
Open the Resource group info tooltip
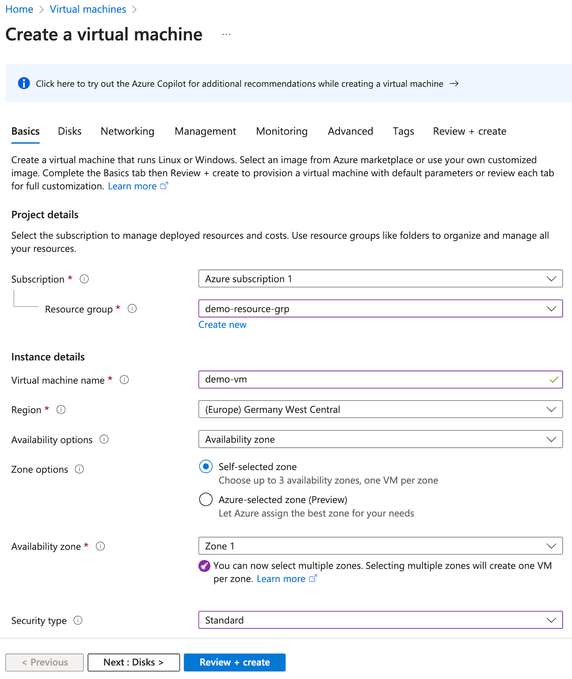(132, 309)
